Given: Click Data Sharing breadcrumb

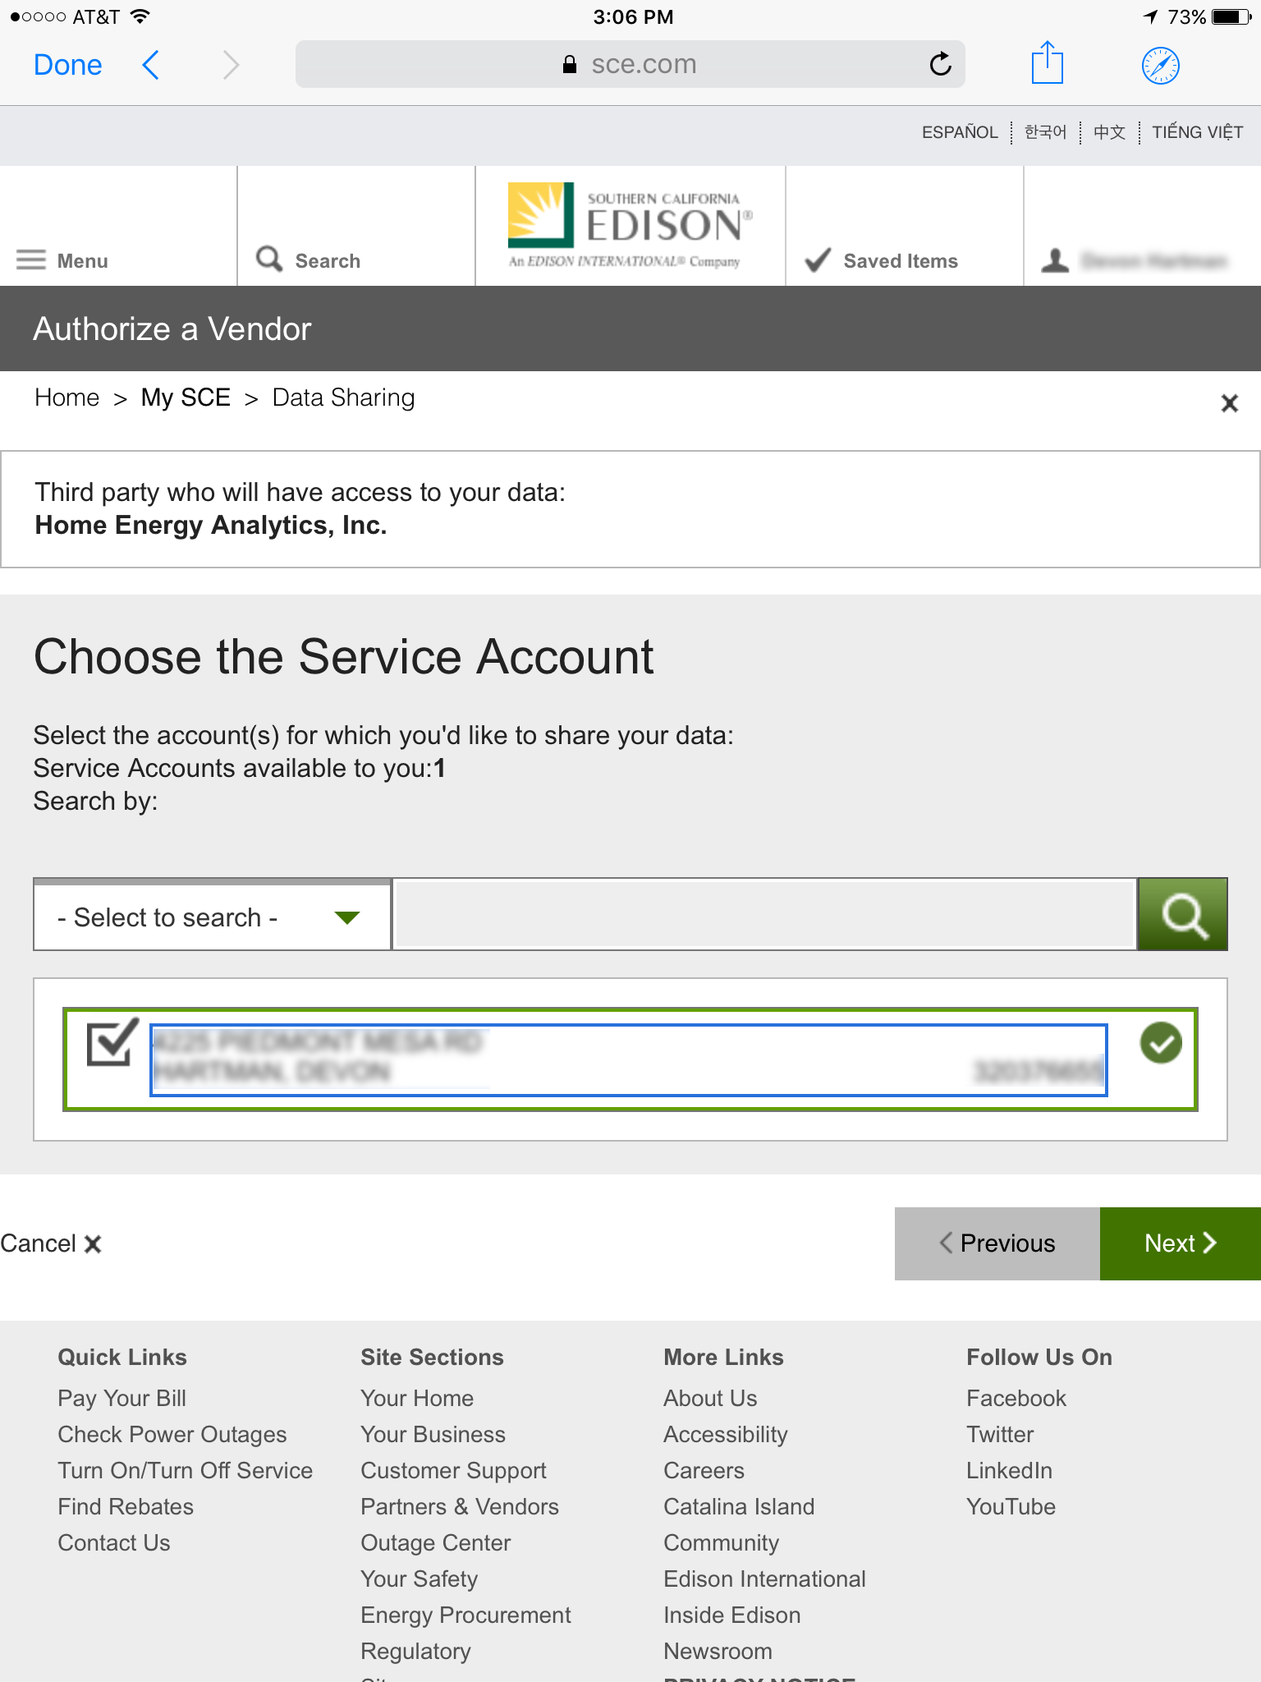Looking at the screenshot, I should [343, 398].
